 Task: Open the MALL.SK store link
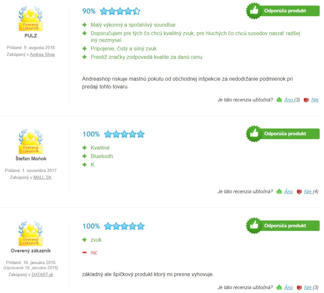pos(42,177)
